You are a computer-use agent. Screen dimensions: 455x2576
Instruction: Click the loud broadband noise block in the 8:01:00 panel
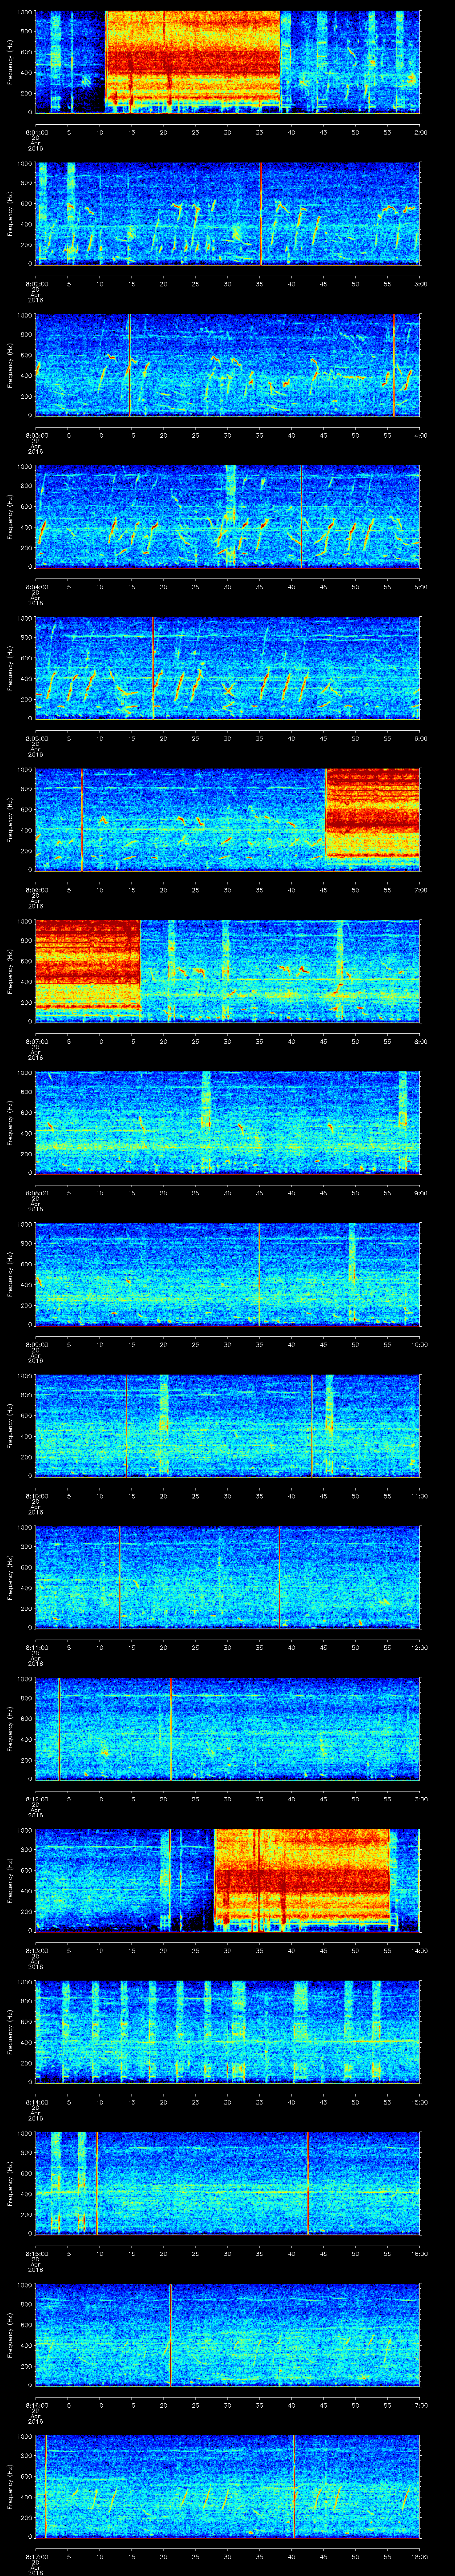click(193, 59)
